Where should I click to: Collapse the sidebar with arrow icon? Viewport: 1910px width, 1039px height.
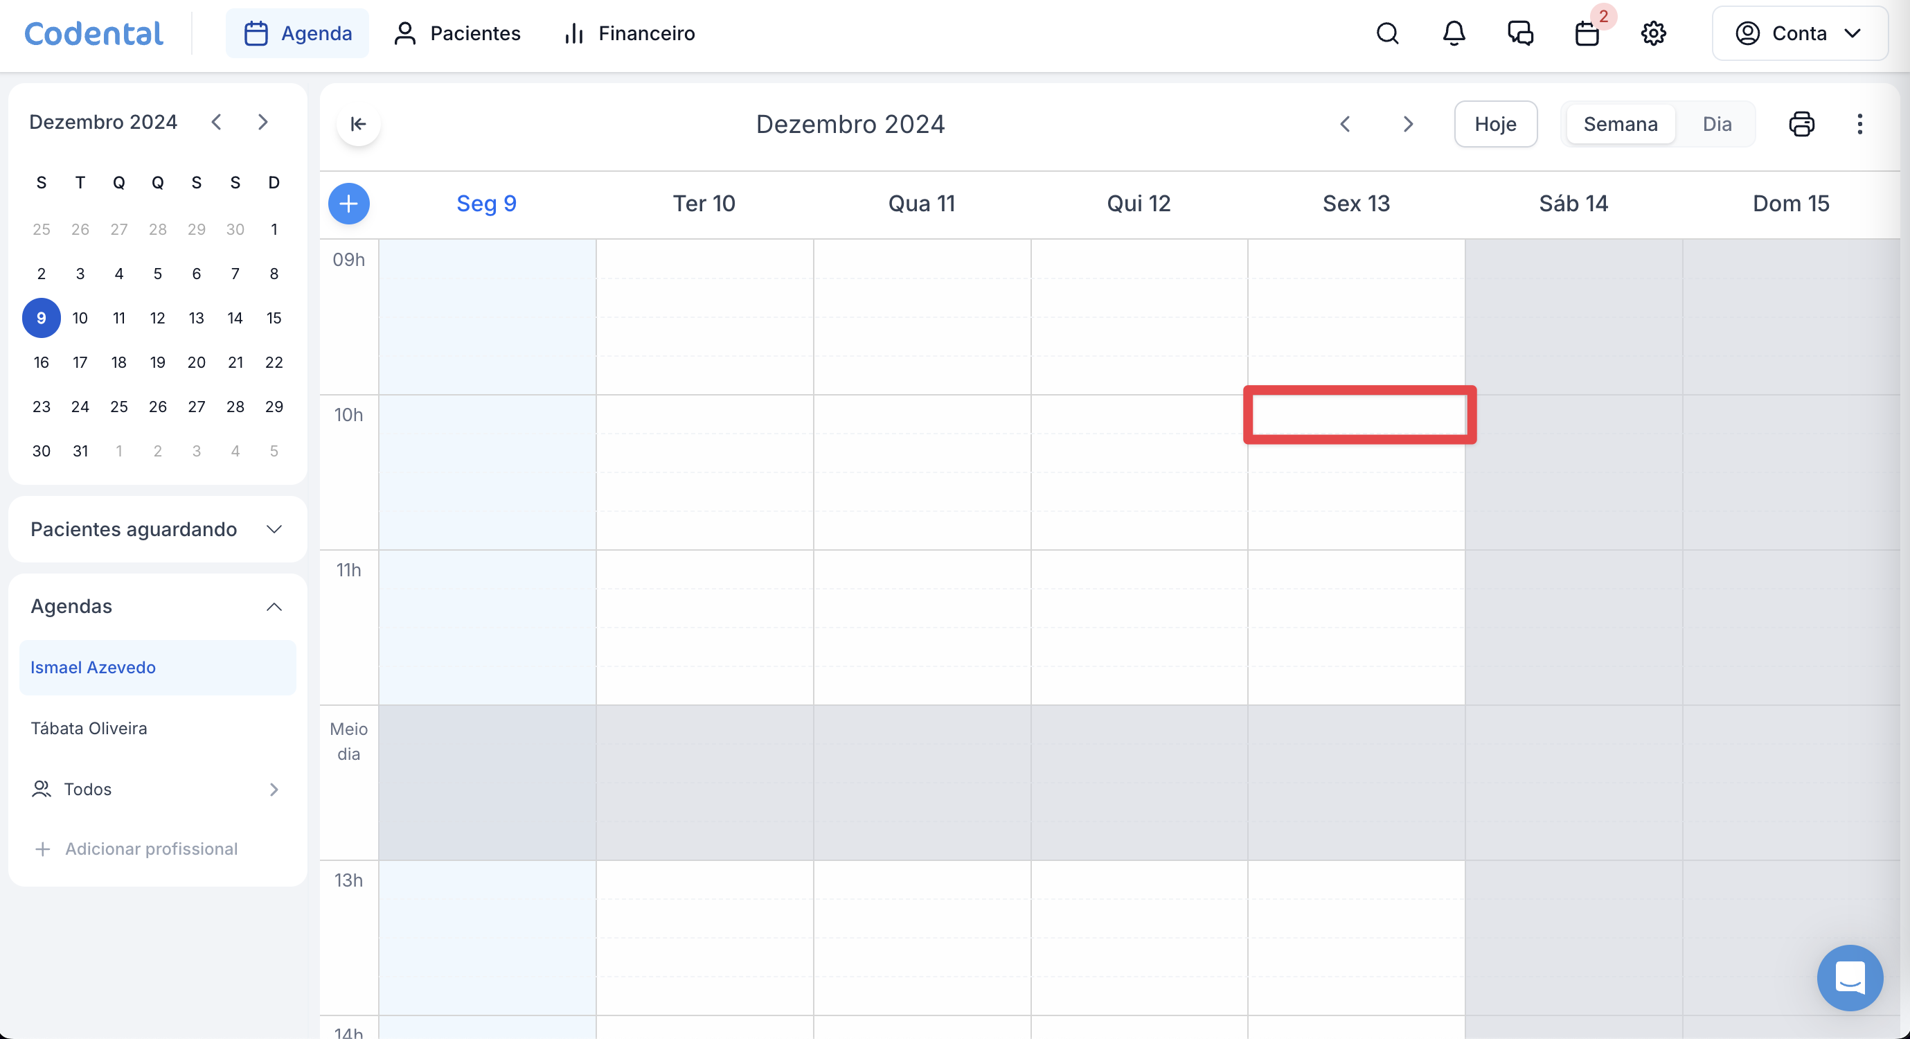(358, 124)
